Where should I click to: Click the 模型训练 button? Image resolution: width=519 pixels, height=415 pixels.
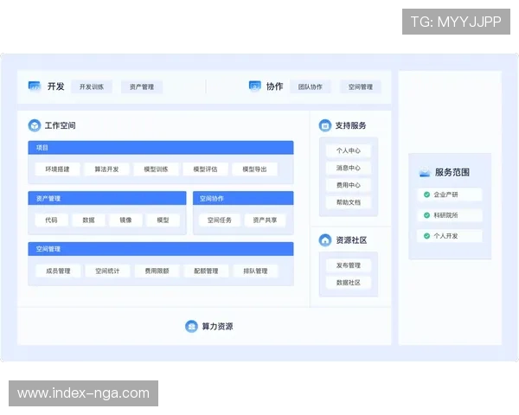156,169
